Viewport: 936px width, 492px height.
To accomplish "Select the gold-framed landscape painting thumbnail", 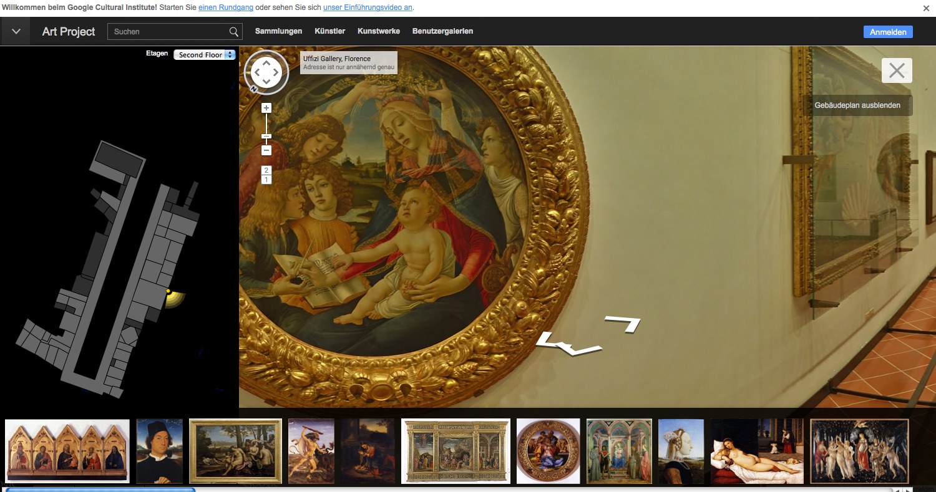I will (236, 451).
